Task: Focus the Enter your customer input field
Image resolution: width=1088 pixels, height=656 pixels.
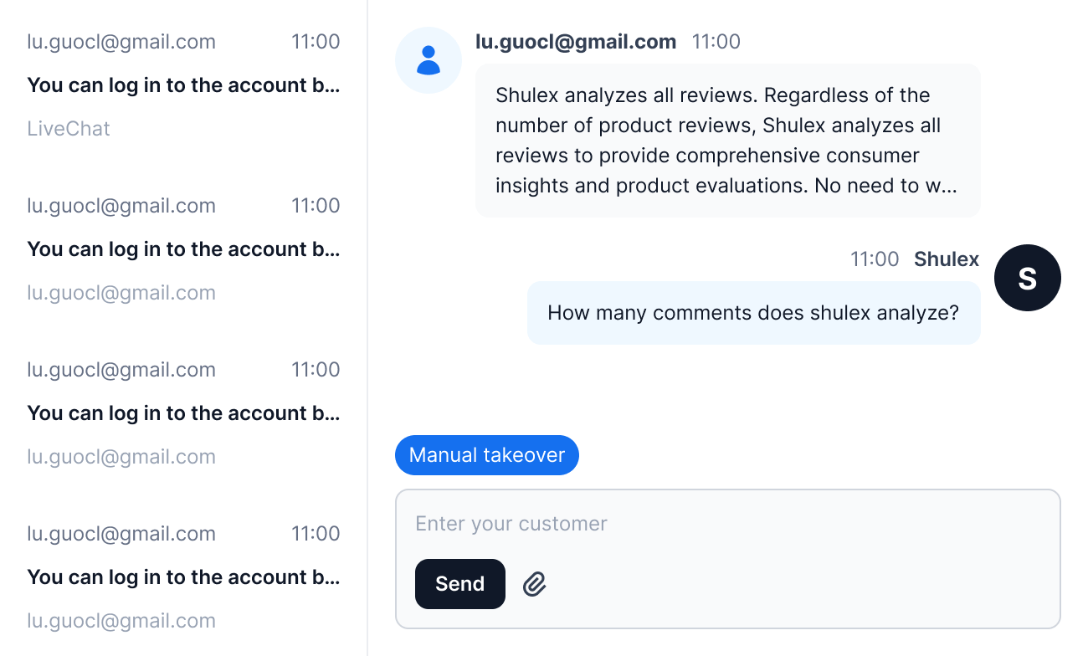Action: point(726,524)
